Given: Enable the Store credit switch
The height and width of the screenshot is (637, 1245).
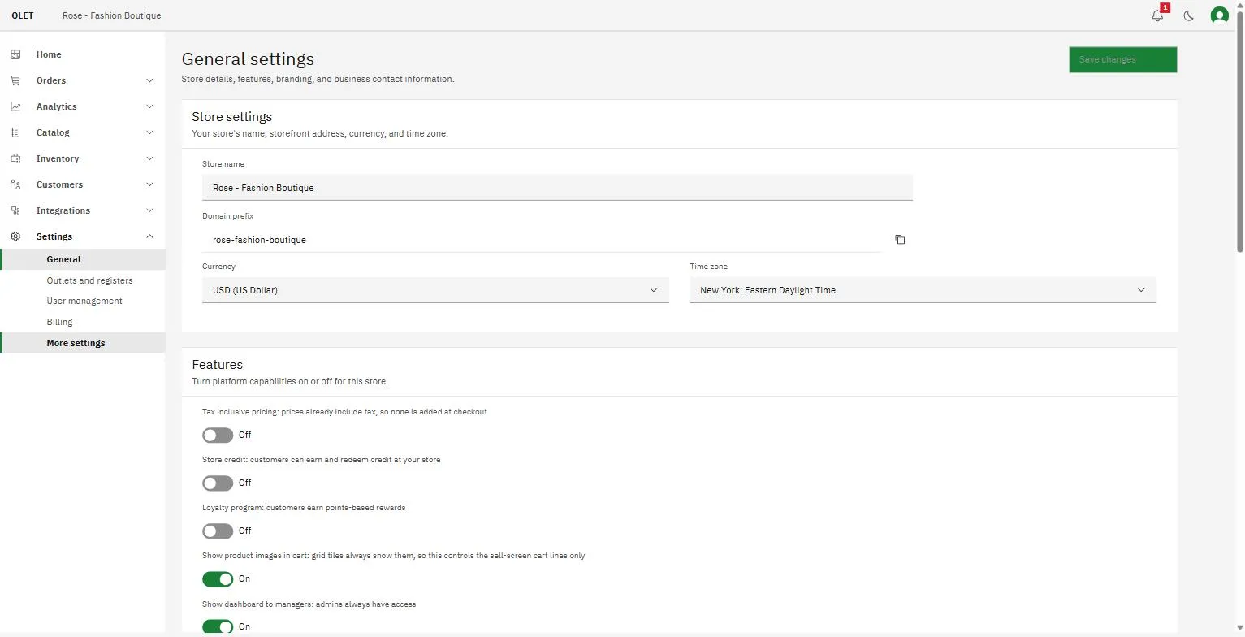Looking at the screenshot, I should coord(218,483).
